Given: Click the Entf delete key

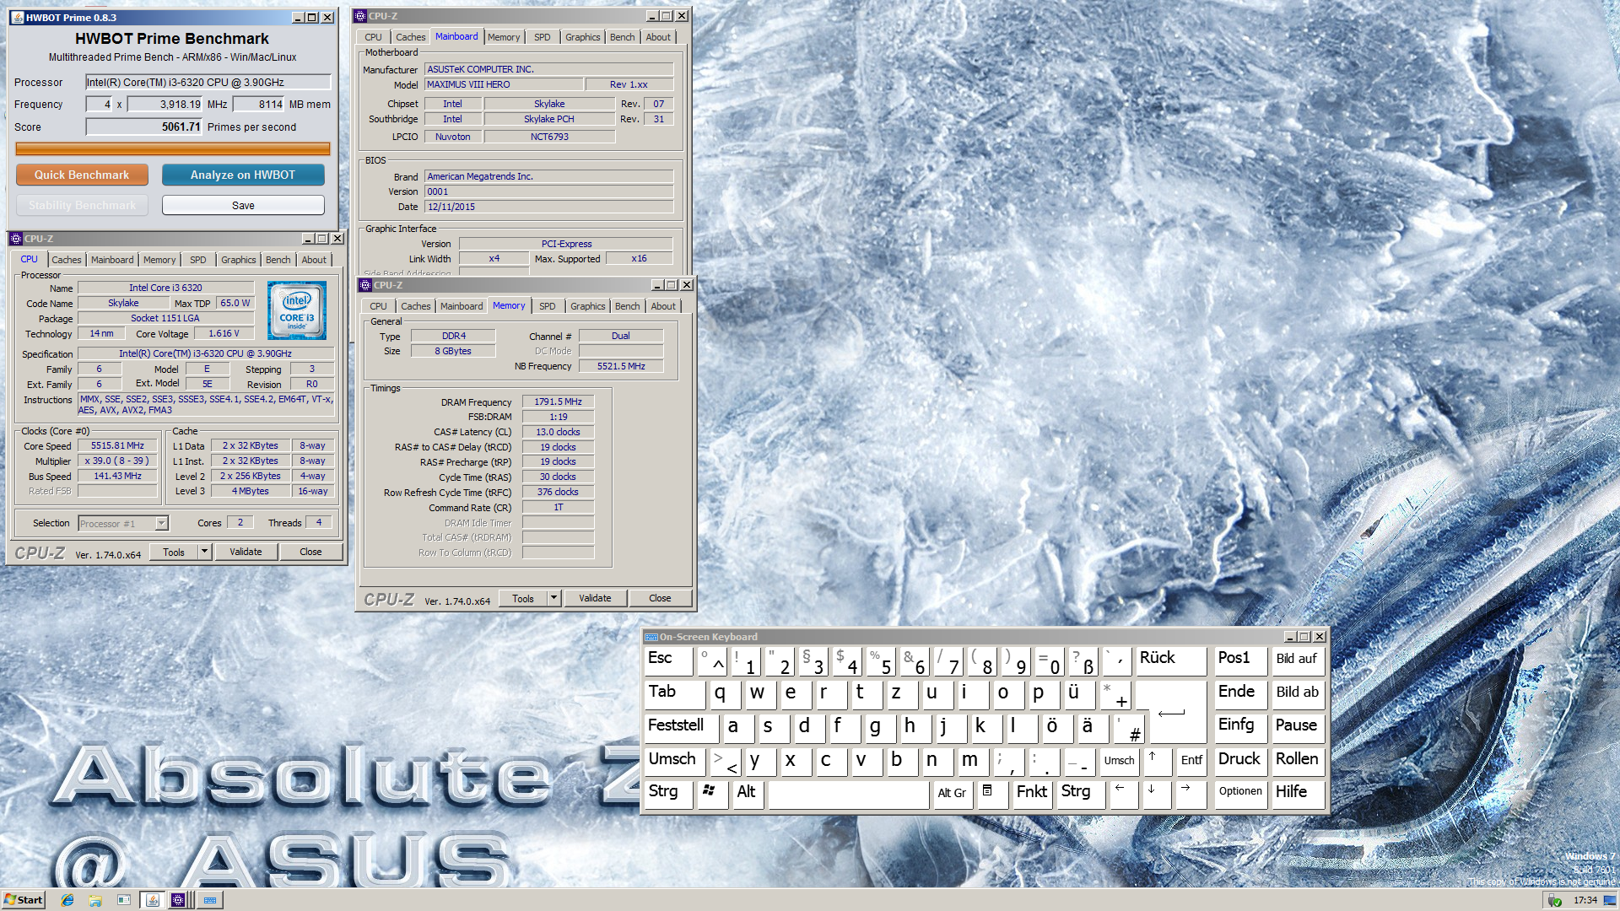Looking at the screenshot, I should (1191, 760).
